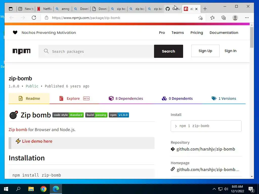Click the browser Forward arrow
The image size is (259, 194).
click(x=23, y=18)
